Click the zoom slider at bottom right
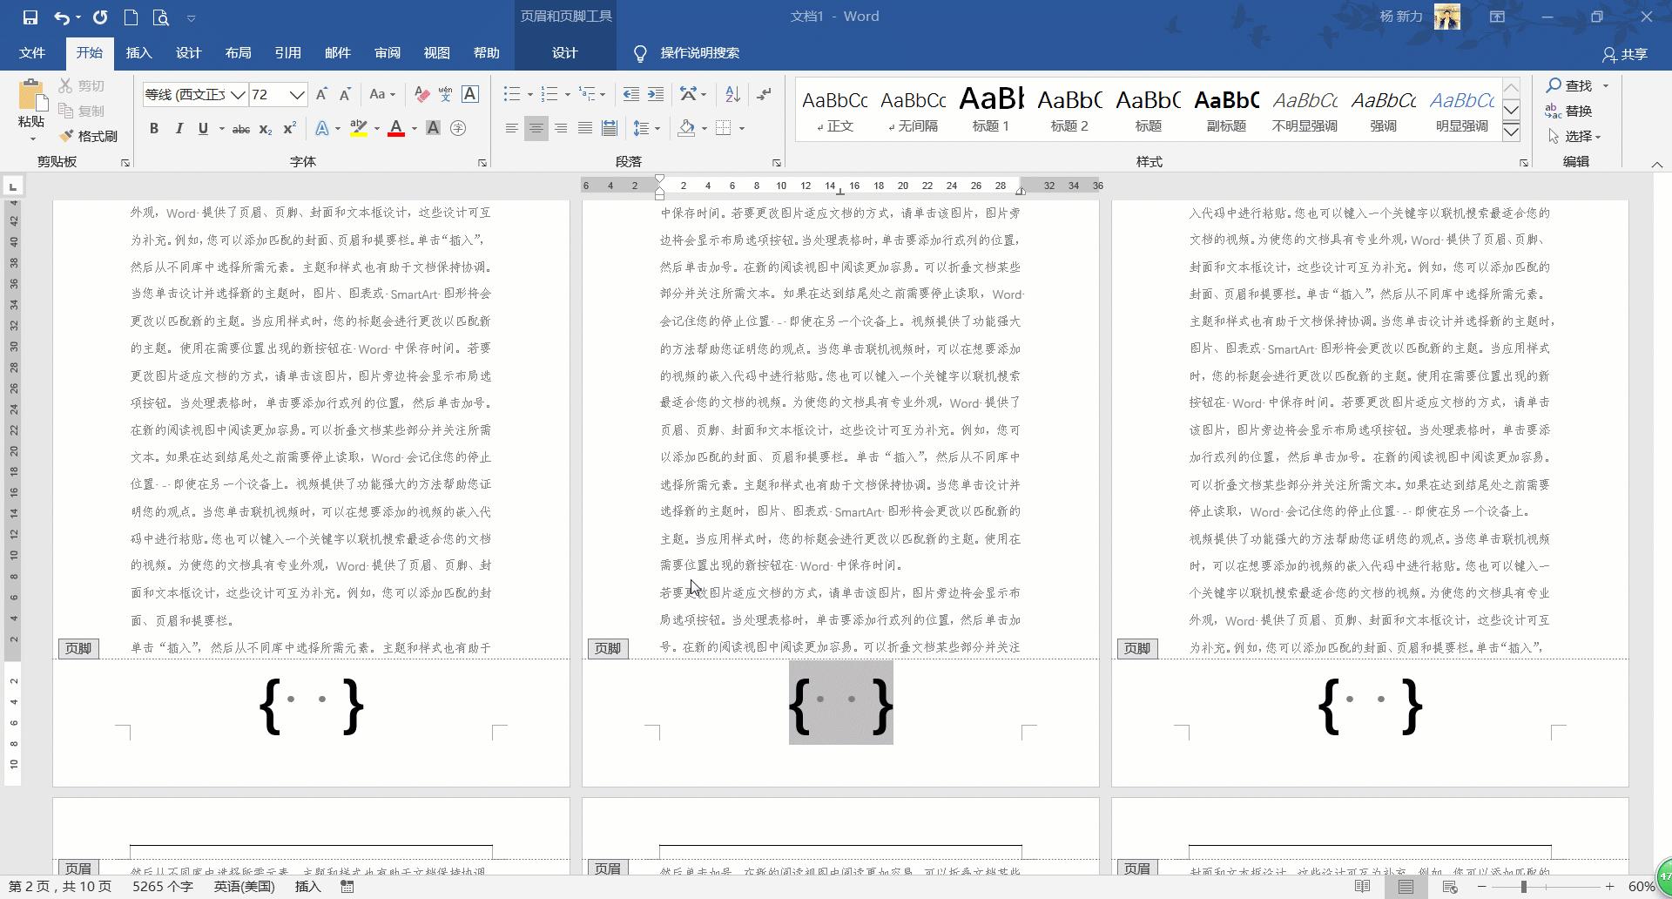The image size is (1672, 899). (1524, 886)
